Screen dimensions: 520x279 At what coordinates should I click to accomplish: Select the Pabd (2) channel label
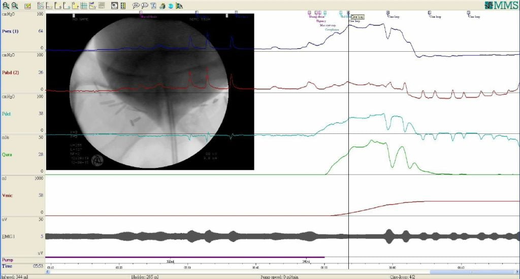[x=11, y=73]
